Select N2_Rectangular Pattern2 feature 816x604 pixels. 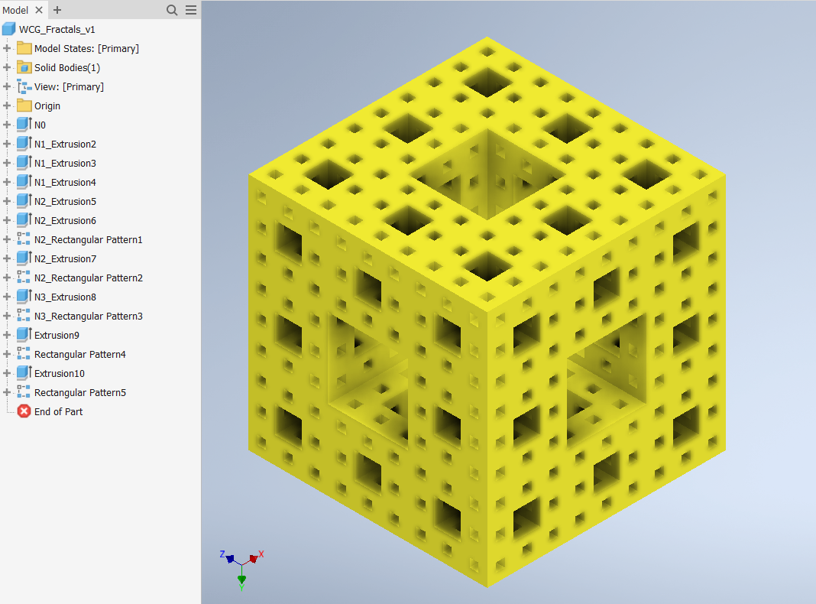88,278
